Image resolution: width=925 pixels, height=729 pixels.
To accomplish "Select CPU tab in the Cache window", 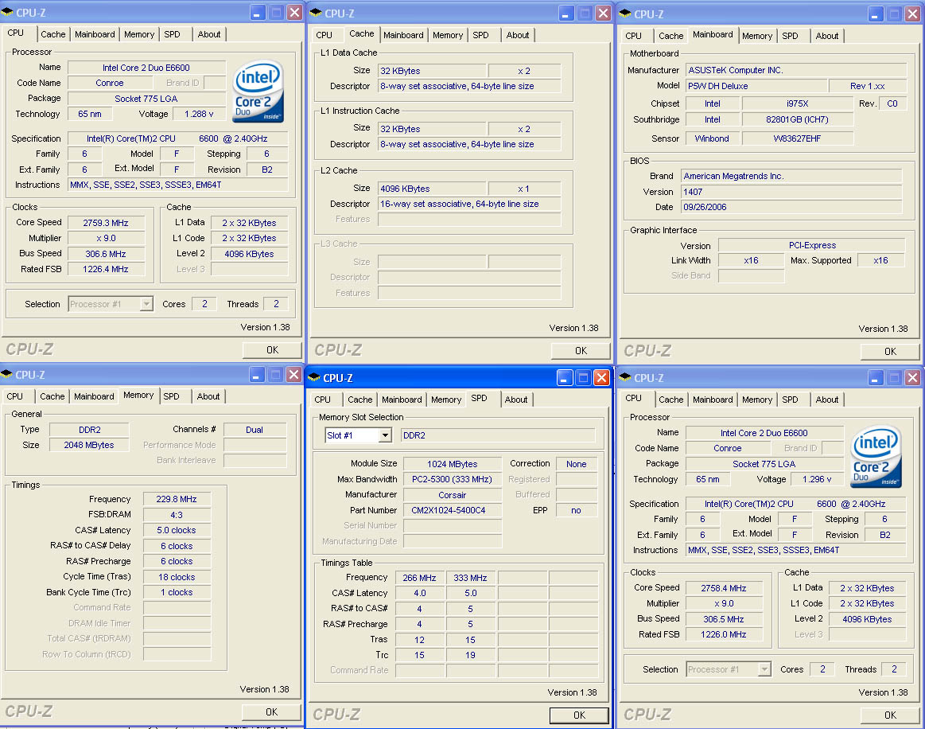I will [324, 35].
